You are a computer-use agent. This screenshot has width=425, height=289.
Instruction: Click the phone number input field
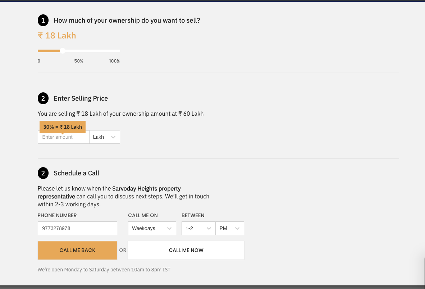(77, 228)
